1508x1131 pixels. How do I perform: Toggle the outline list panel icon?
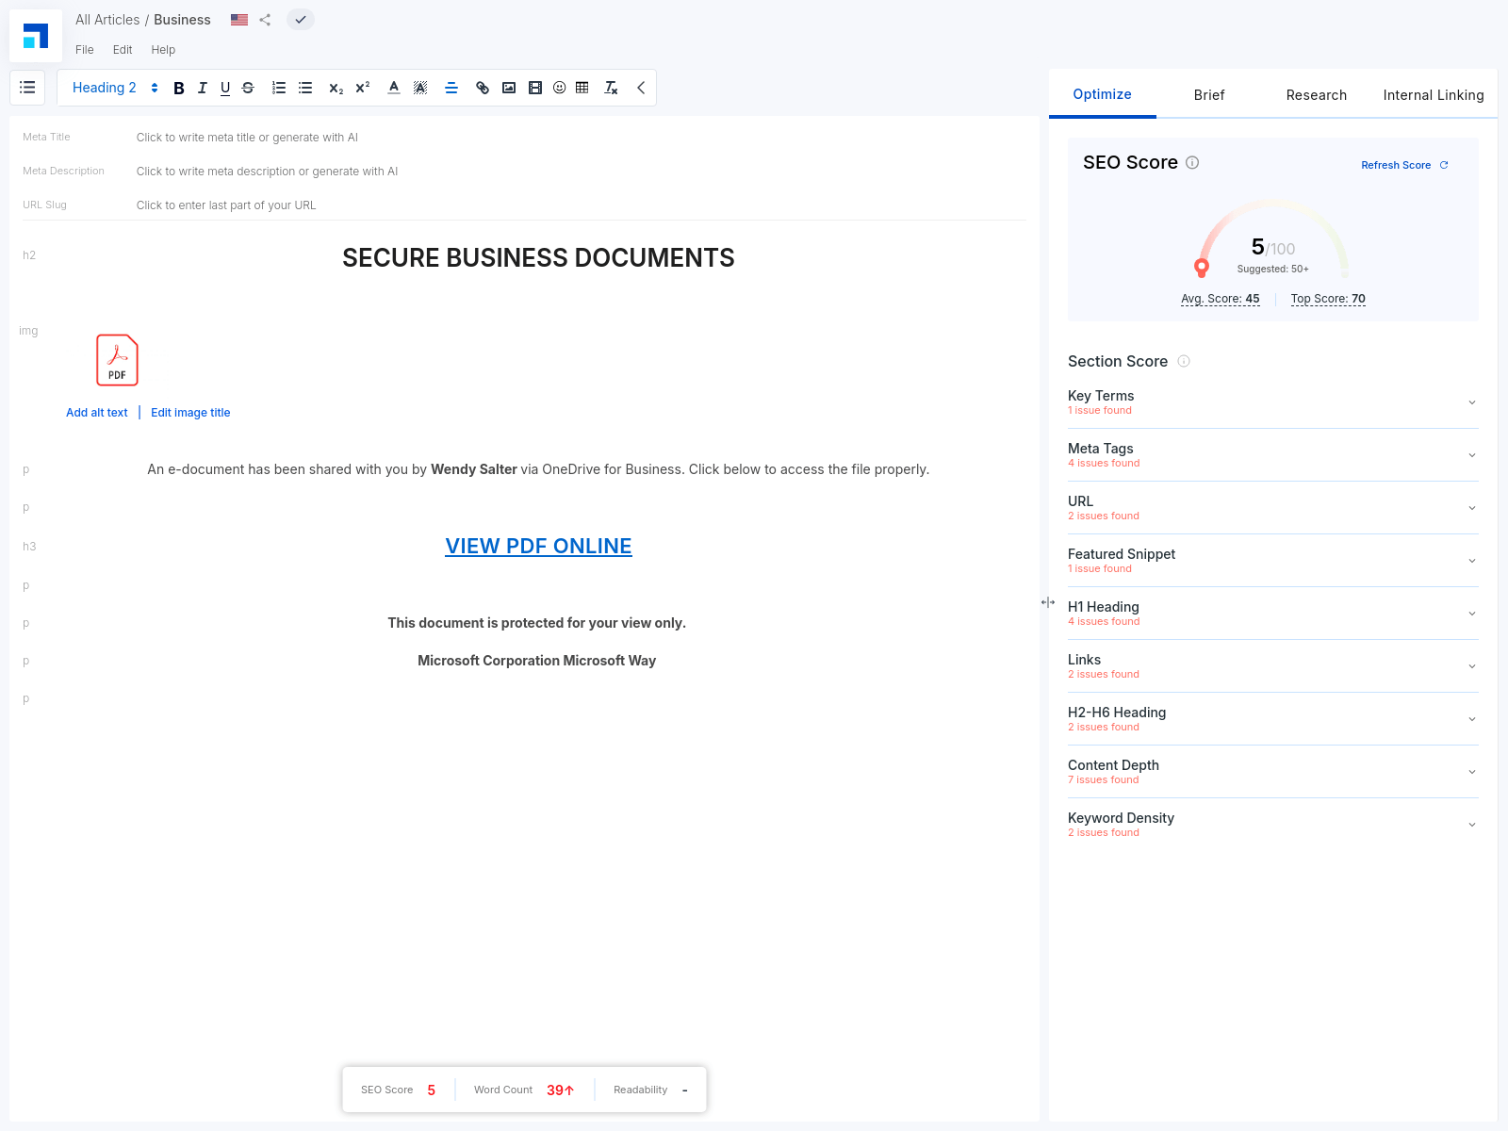(27, 88)
